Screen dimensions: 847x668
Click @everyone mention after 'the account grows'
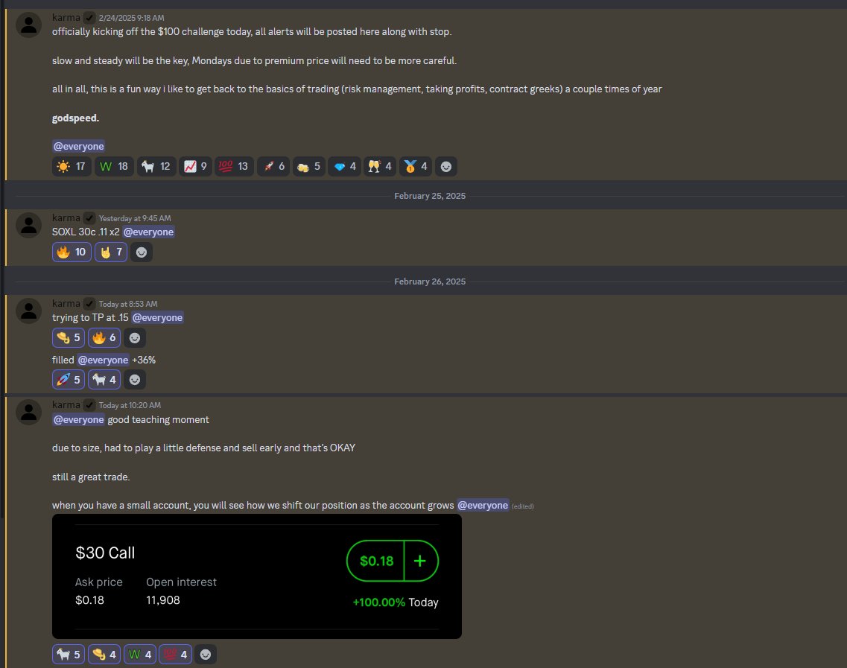pos(483,506)
